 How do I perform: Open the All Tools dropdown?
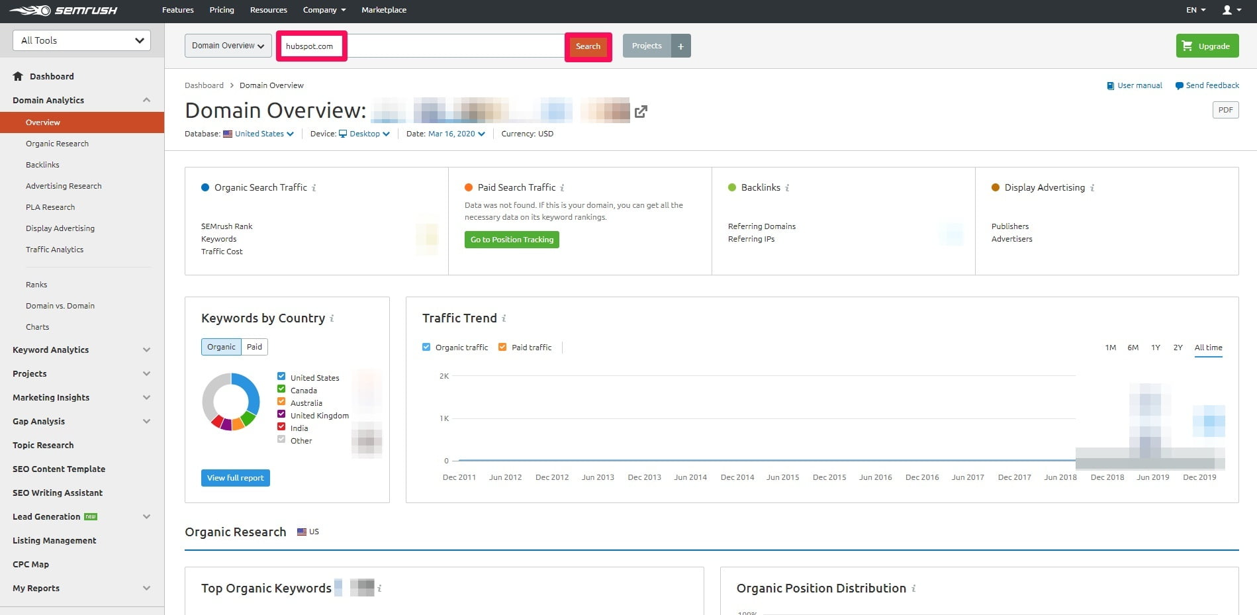[x=81, y=40]
